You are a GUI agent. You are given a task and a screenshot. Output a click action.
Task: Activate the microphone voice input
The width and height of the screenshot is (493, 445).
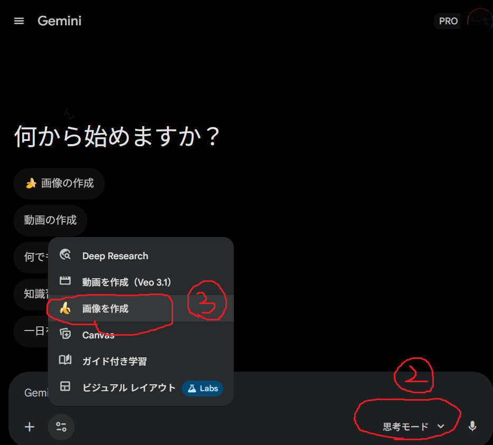pos(472,427)
